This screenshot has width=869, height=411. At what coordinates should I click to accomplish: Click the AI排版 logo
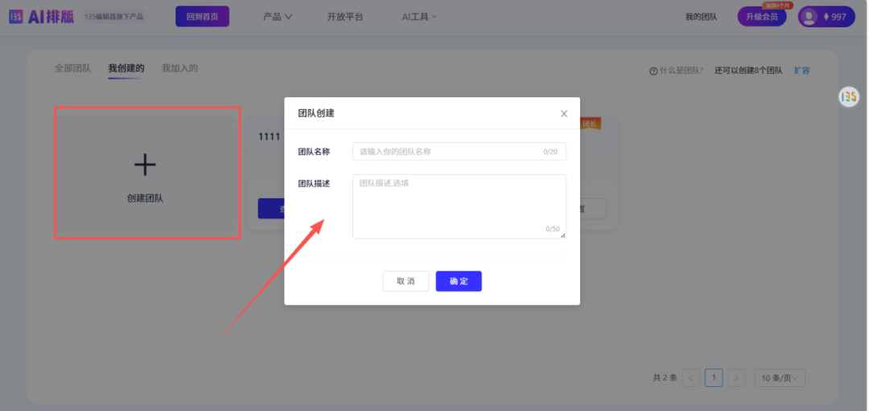[41, 17]
